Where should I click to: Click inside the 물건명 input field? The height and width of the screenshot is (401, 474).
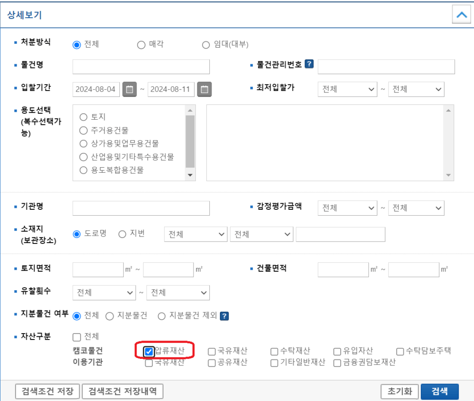[141, 66]
